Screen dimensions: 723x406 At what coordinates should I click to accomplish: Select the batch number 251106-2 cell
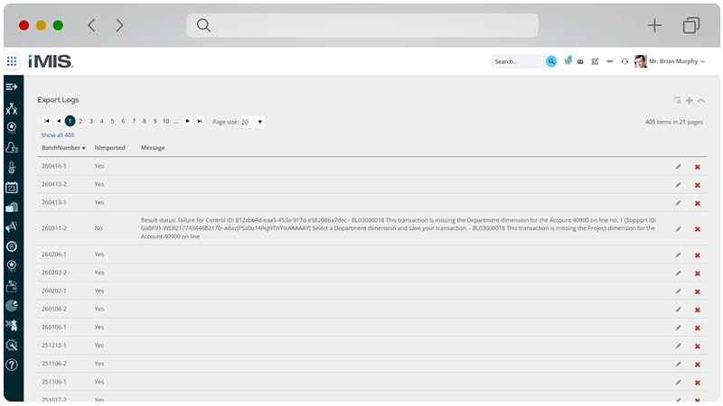(x=54, y=364)
